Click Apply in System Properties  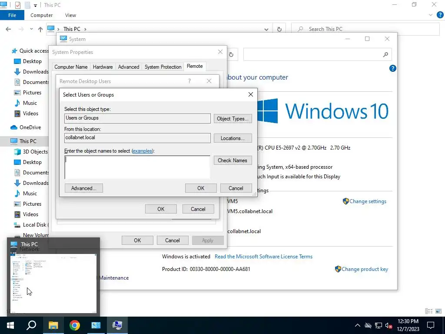tap(208, 240)
